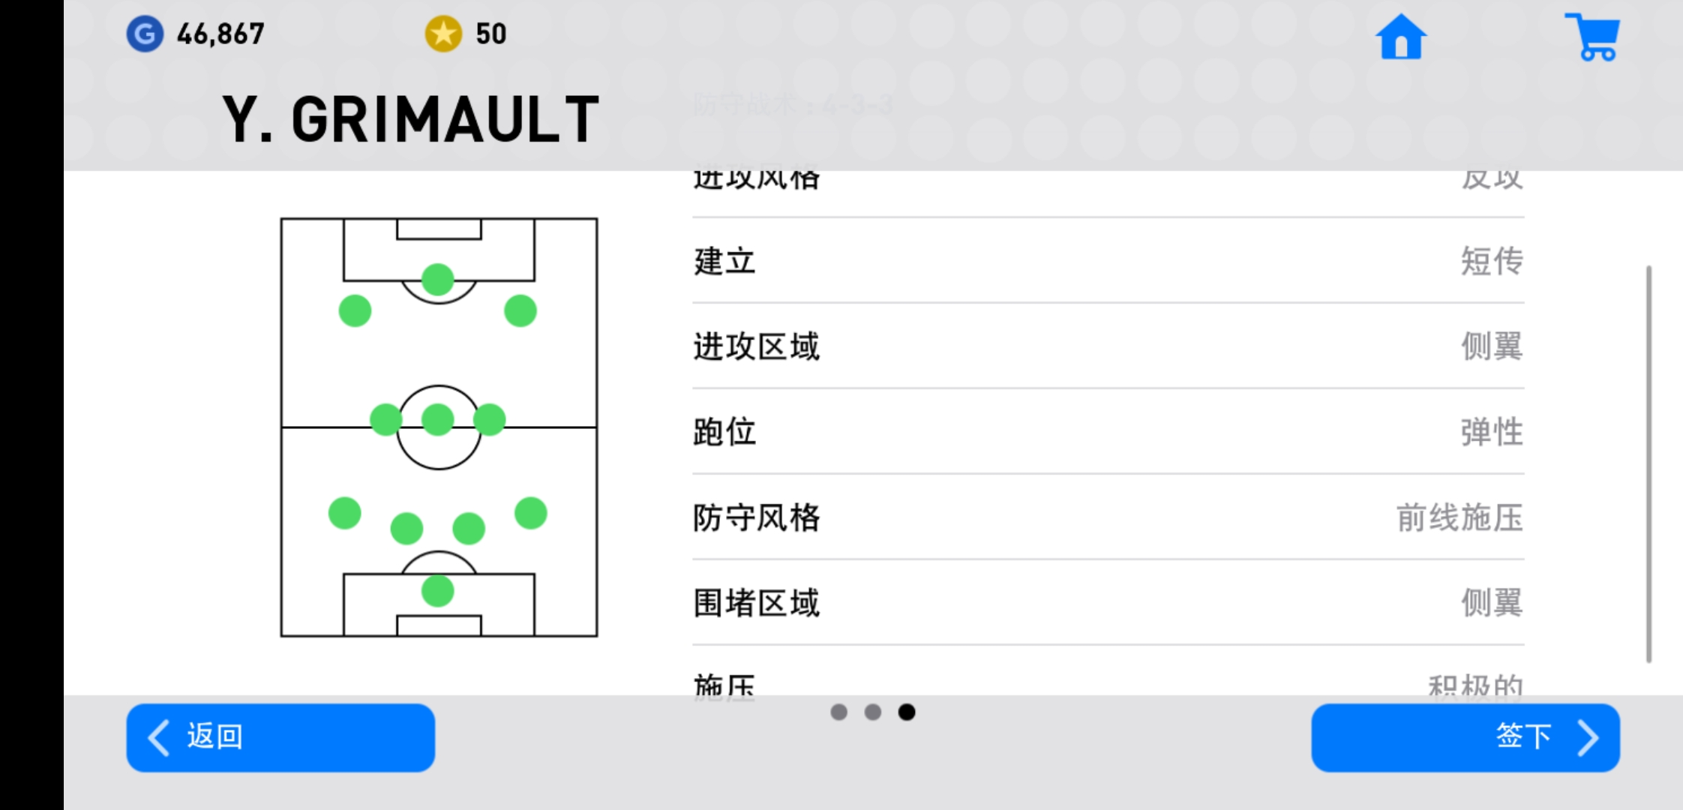Tap the formation pitch diagram

pos(439,427)
